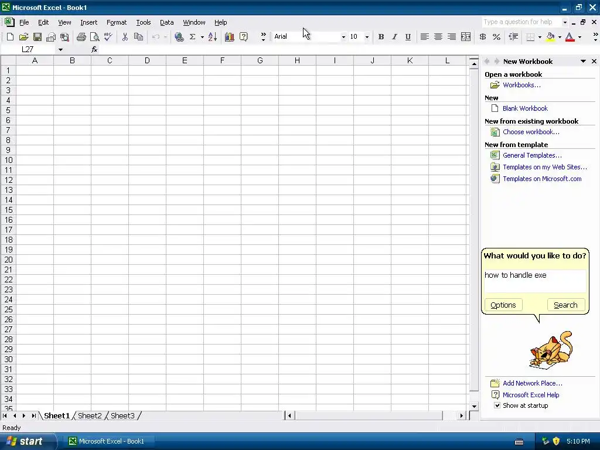
Task: Switch to the Sheet2 tab
Action: pos(90,415)
